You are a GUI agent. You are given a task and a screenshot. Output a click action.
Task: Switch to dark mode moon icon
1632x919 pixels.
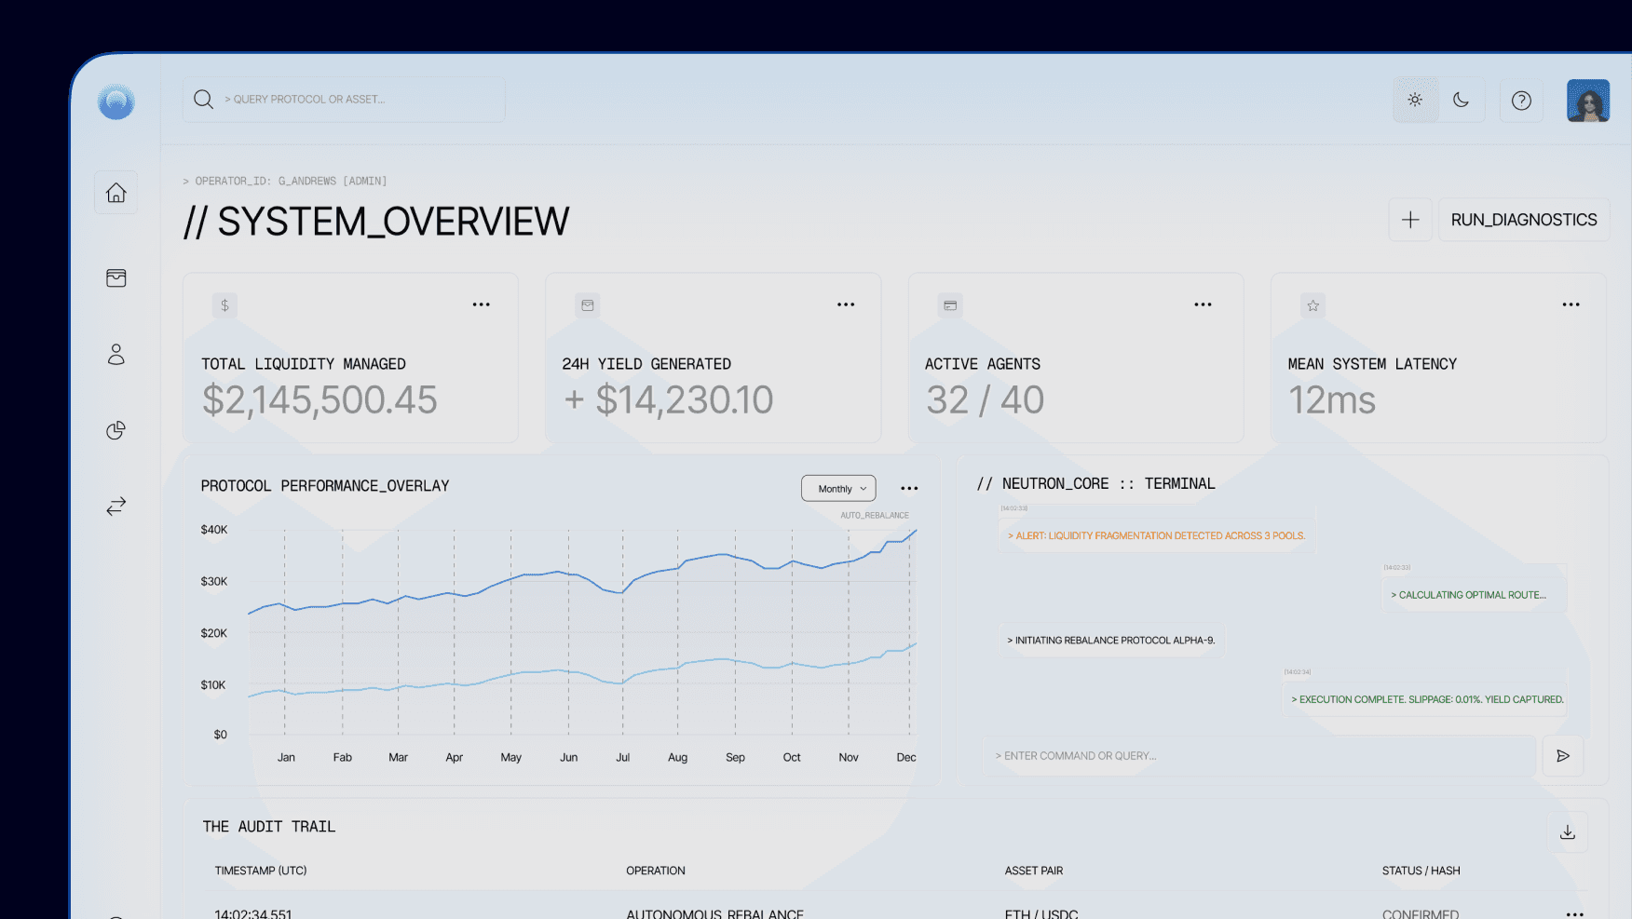click(x=1461, y=100)
